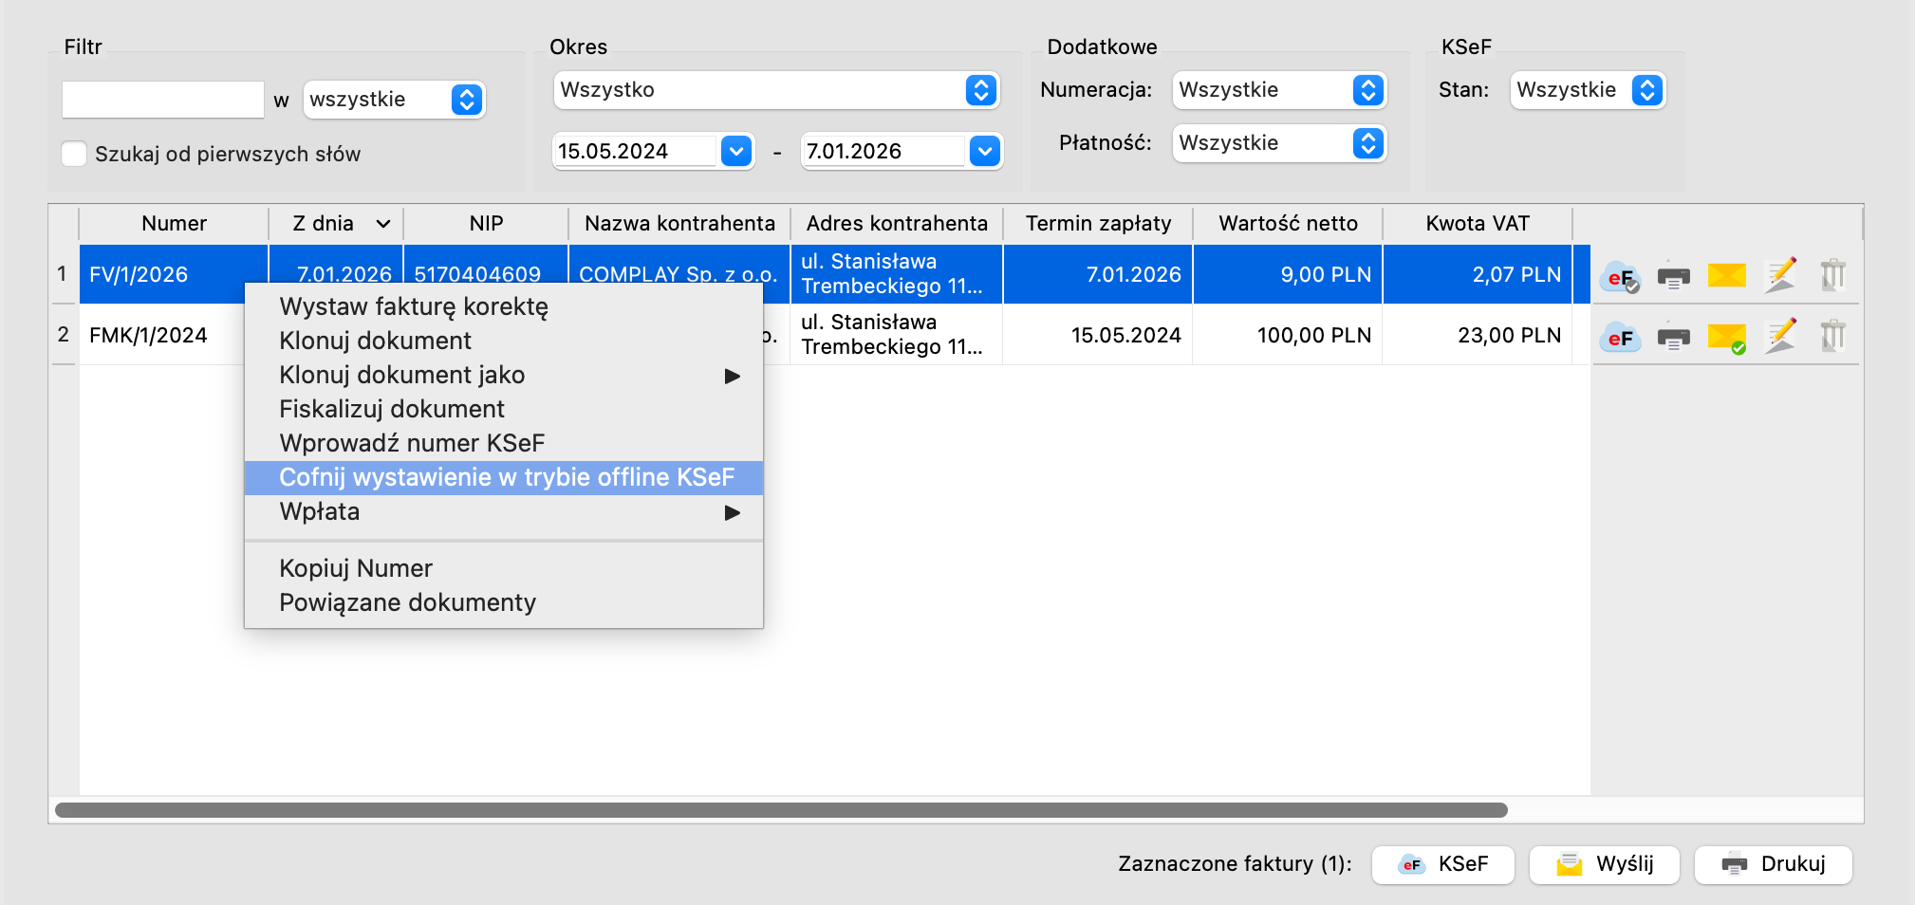
Task: Select 'Wystaw fakturę korektę' from context menu
Action: pos(414,306)
